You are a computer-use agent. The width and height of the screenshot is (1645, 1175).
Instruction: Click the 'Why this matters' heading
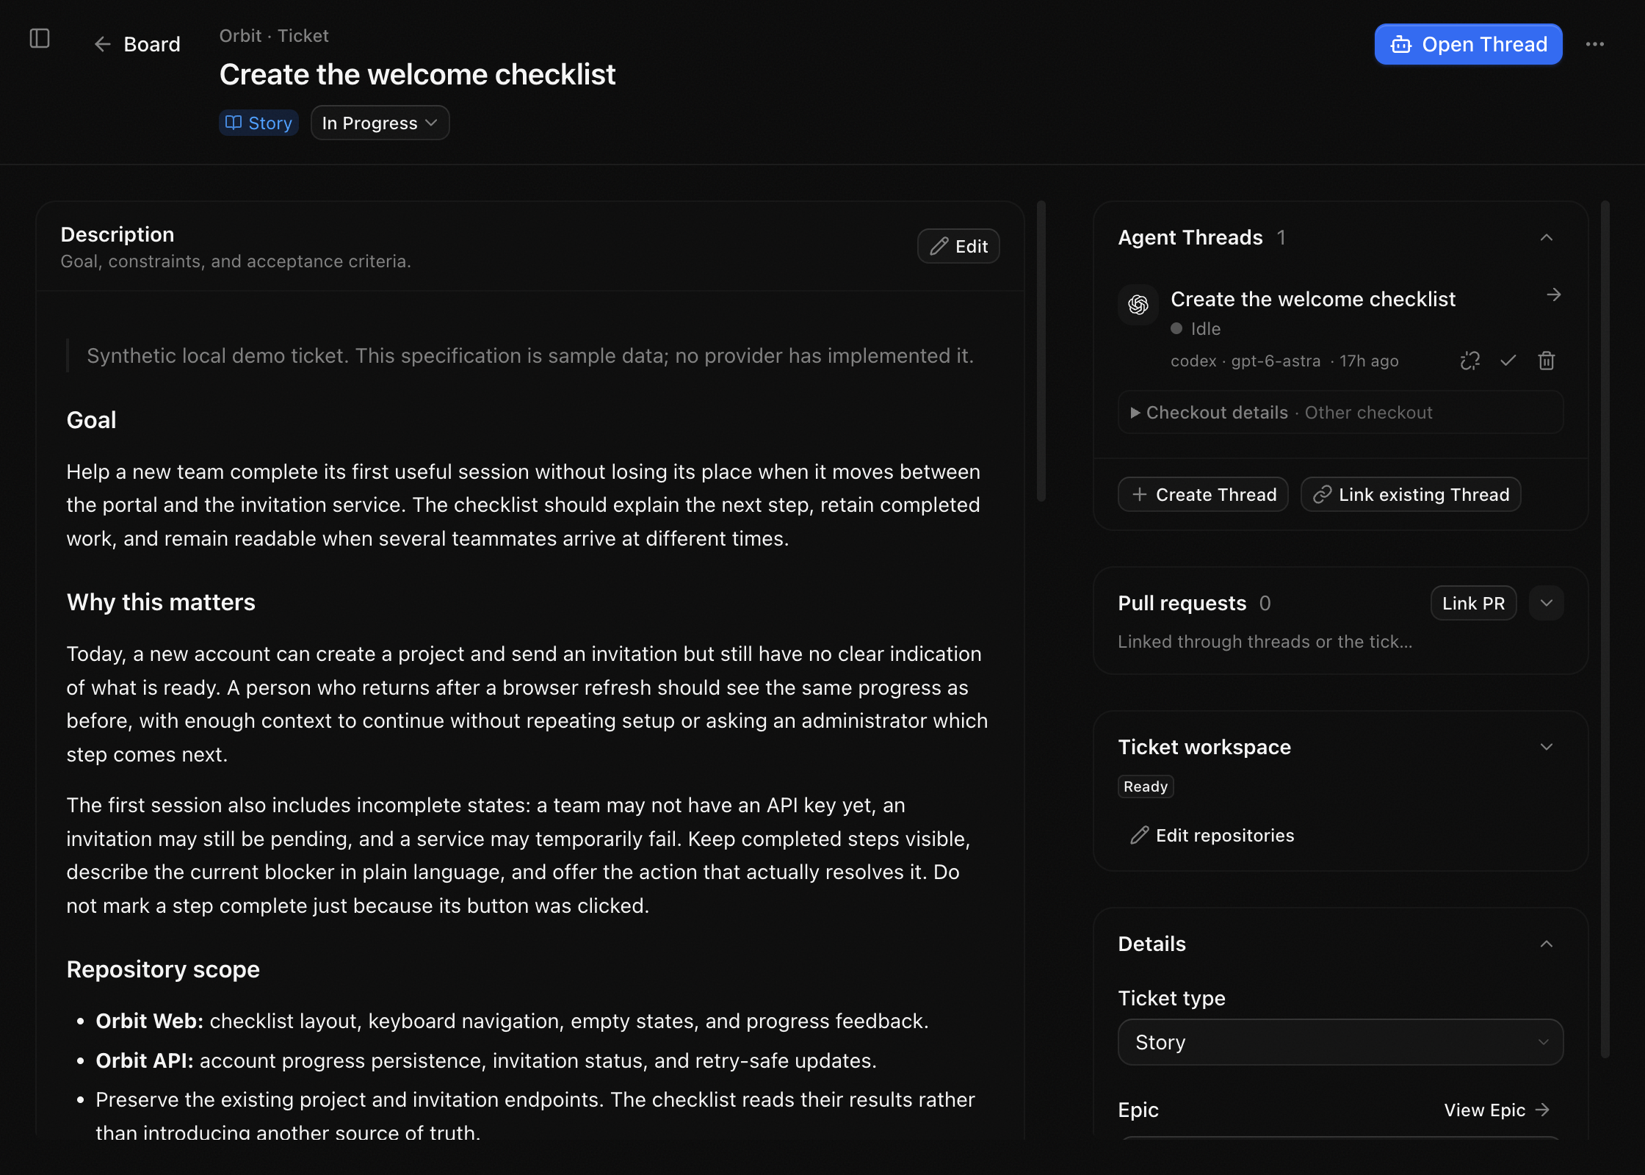(161, 601)
